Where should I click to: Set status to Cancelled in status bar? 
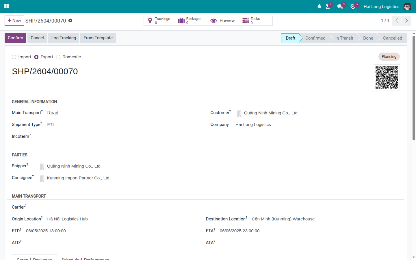[x=392, y=38]
